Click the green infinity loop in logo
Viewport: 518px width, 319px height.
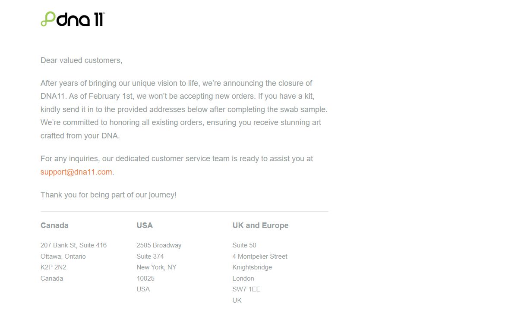tap(48, 19)
